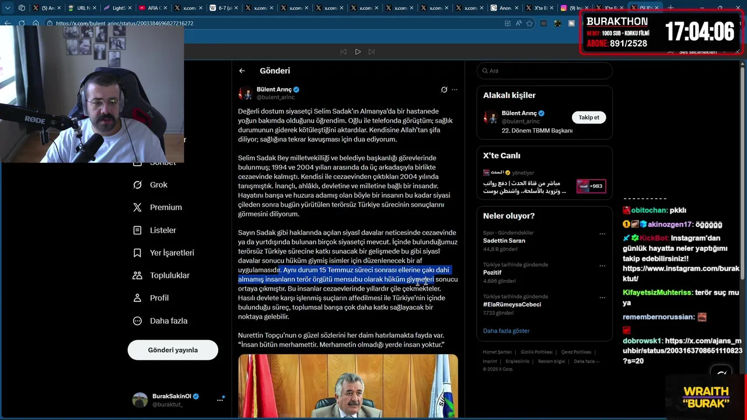Screen dimensions: 747x420
Task: Open more options for Pozitif trend
Action: pyautogui.click(x=602, y=266)
